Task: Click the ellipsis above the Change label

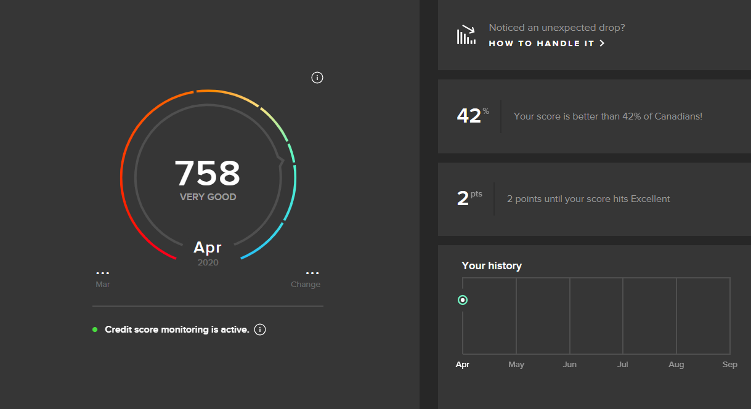Action: click(x=312, y=272)
